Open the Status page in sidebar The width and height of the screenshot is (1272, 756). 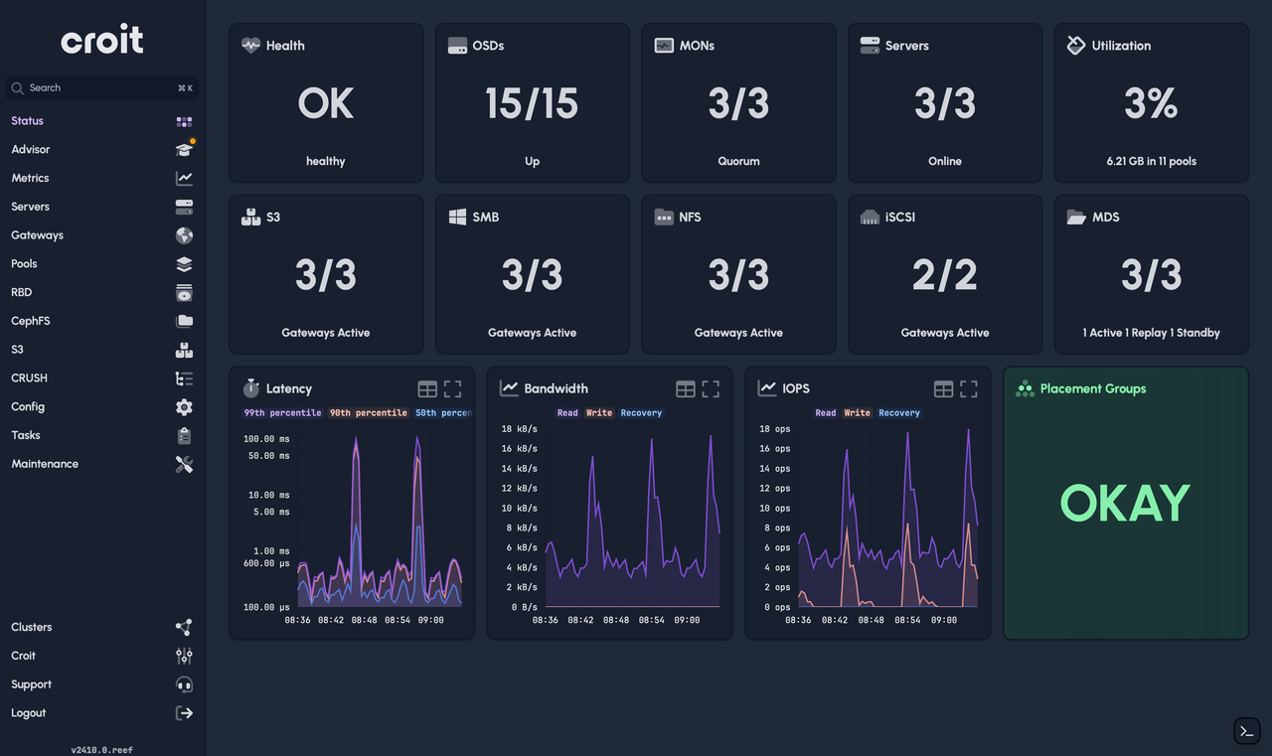[x=101, y=121]
